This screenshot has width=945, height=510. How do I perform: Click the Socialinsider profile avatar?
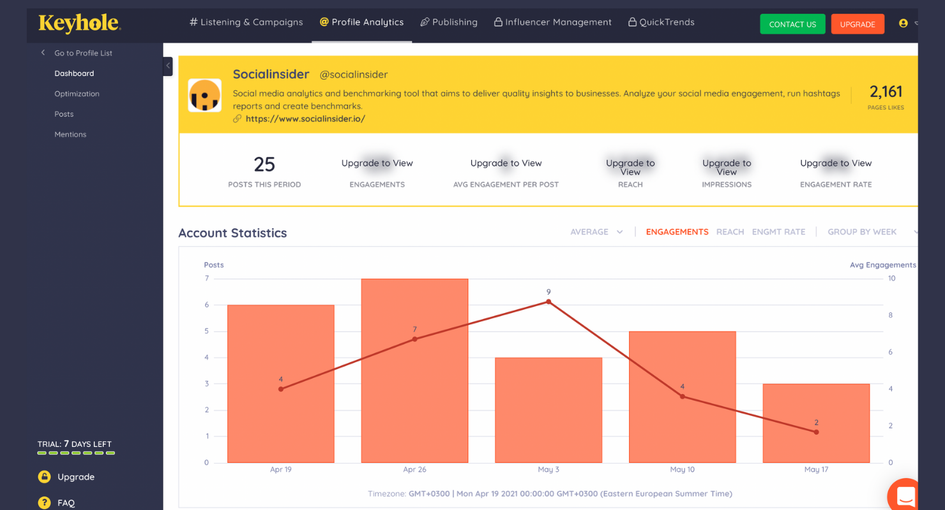pyautogui.click(x=205, y=96)
